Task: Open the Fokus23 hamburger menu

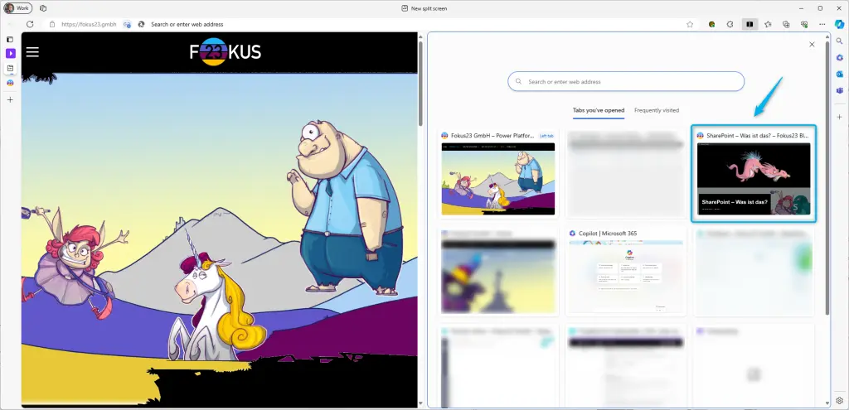Action: click(32, 52)
